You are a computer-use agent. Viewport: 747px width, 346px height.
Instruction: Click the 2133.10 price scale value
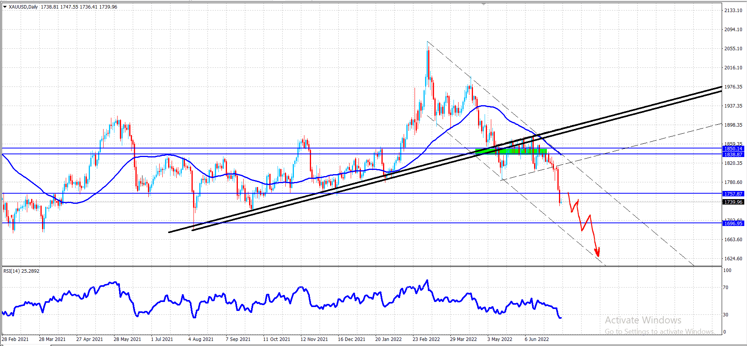[733, 11]
